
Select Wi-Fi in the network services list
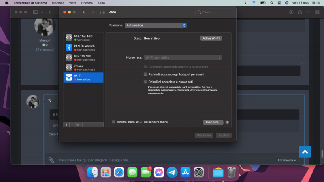point(83,78)
